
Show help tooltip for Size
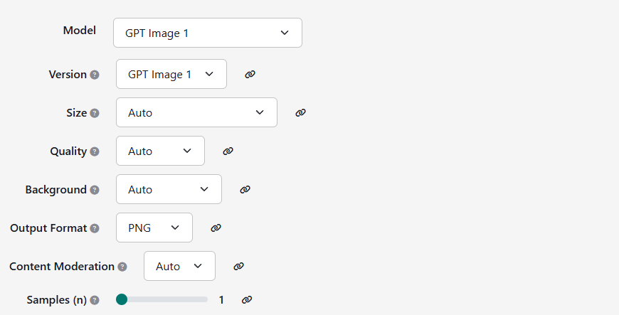[x=95, y=113]
